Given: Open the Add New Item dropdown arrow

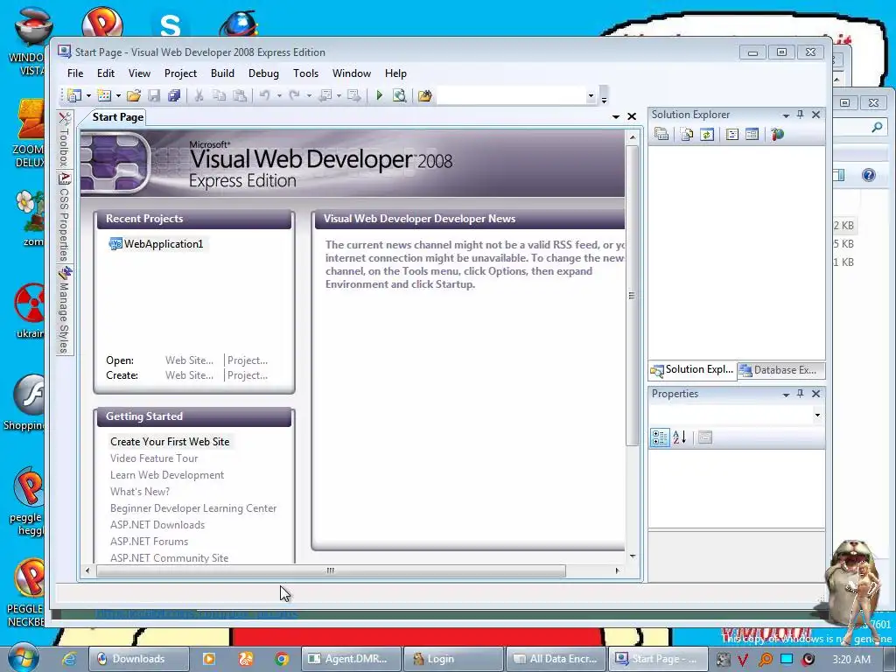Looking at the screenshot, I should [118, 96].
